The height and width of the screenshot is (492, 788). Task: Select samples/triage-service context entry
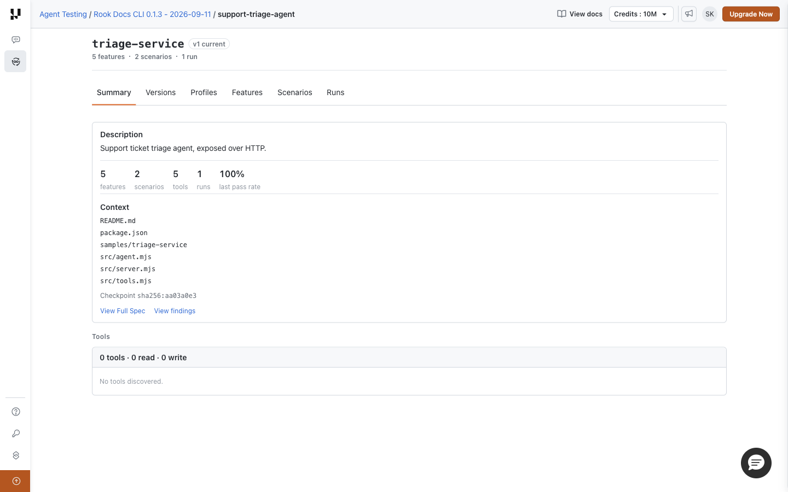143,245
